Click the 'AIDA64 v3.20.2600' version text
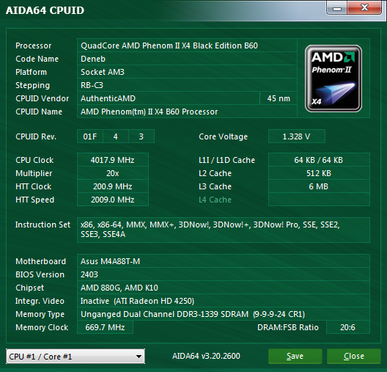Image resolution: width=387 pixels, height=372 pixels. tap(206, 356)
